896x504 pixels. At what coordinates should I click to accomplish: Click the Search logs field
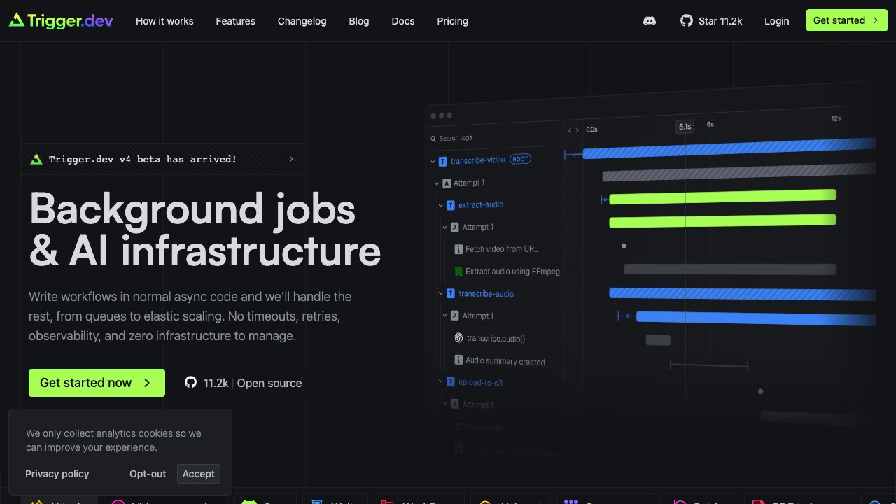pos(494,138)
